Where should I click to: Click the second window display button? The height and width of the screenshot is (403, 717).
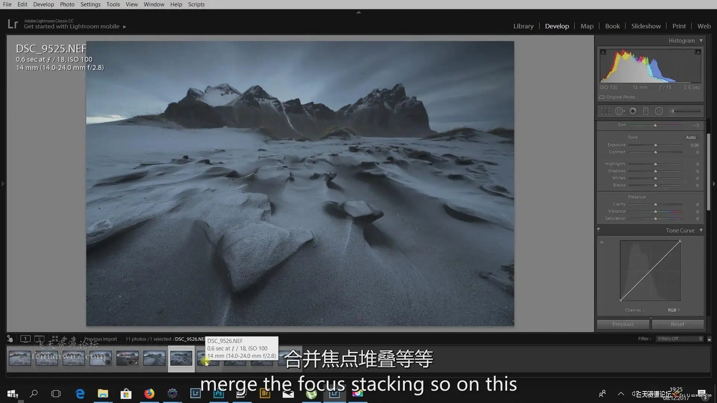coord(39,339)
